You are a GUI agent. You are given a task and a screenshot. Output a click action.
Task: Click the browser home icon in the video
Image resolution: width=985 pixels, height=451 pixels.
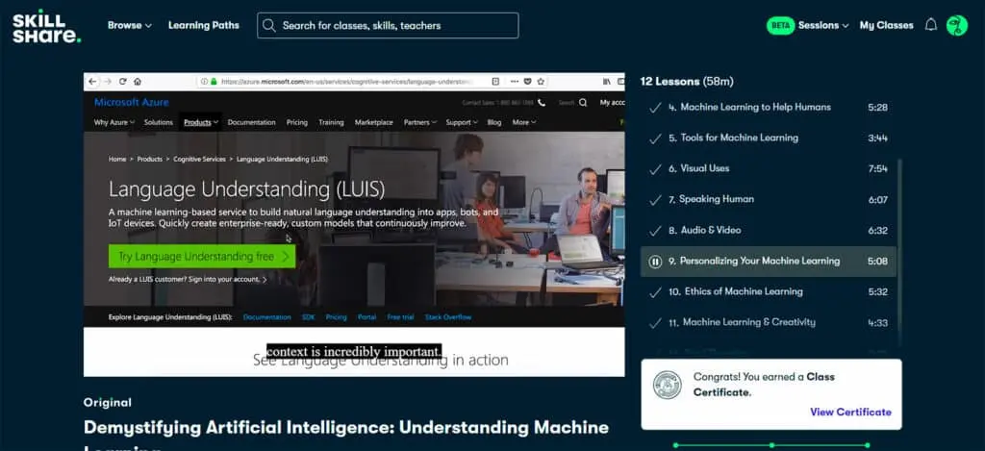click(x=138, y=82)
